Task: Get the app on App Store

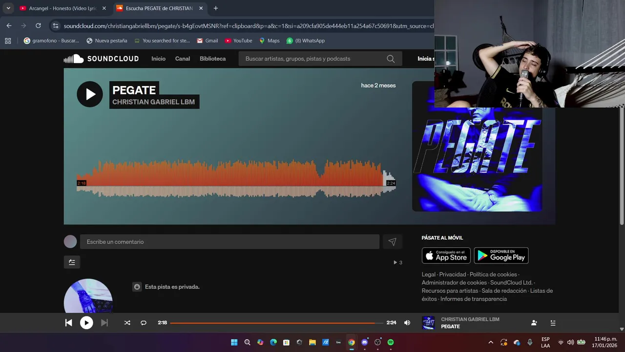Action: click(446, 255)
